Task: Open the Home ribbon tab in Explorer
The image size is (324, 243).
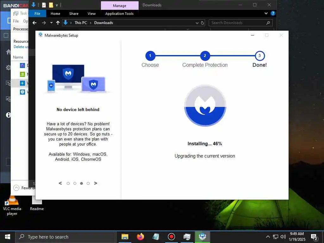Action: tap(55, 14)
